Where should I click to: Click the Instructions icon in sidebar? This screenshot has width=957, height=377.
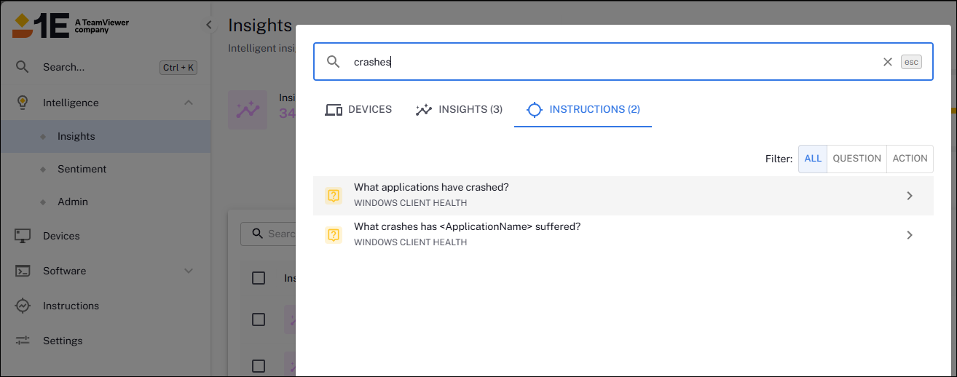pyautogui.click(x=23, y=306)
